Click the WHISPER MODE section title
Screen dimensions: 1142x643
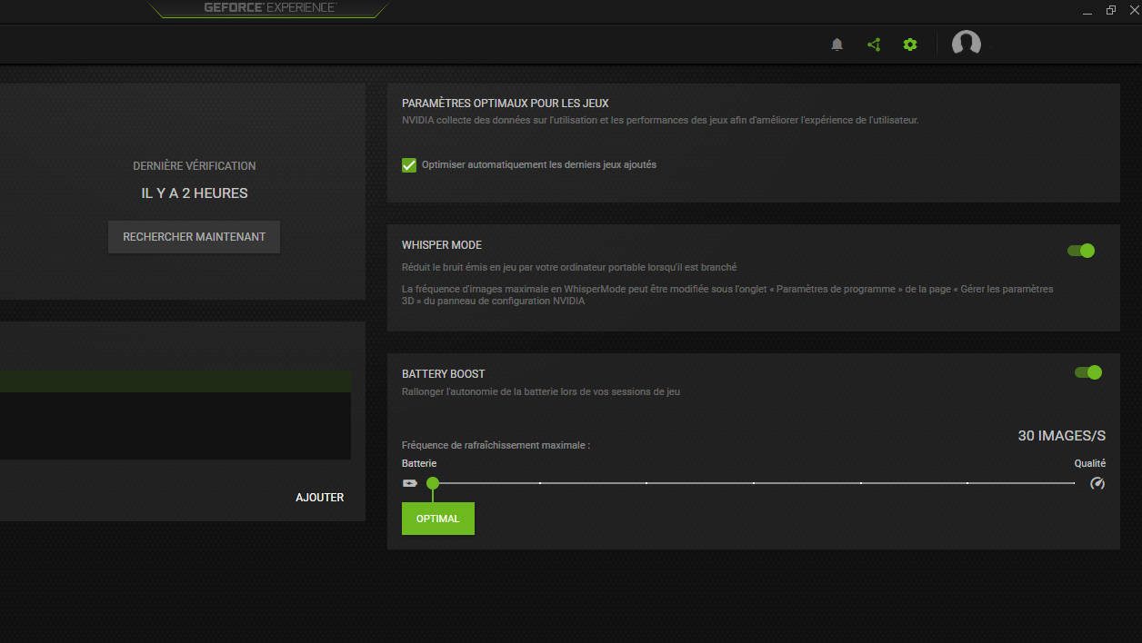[442, 245]
